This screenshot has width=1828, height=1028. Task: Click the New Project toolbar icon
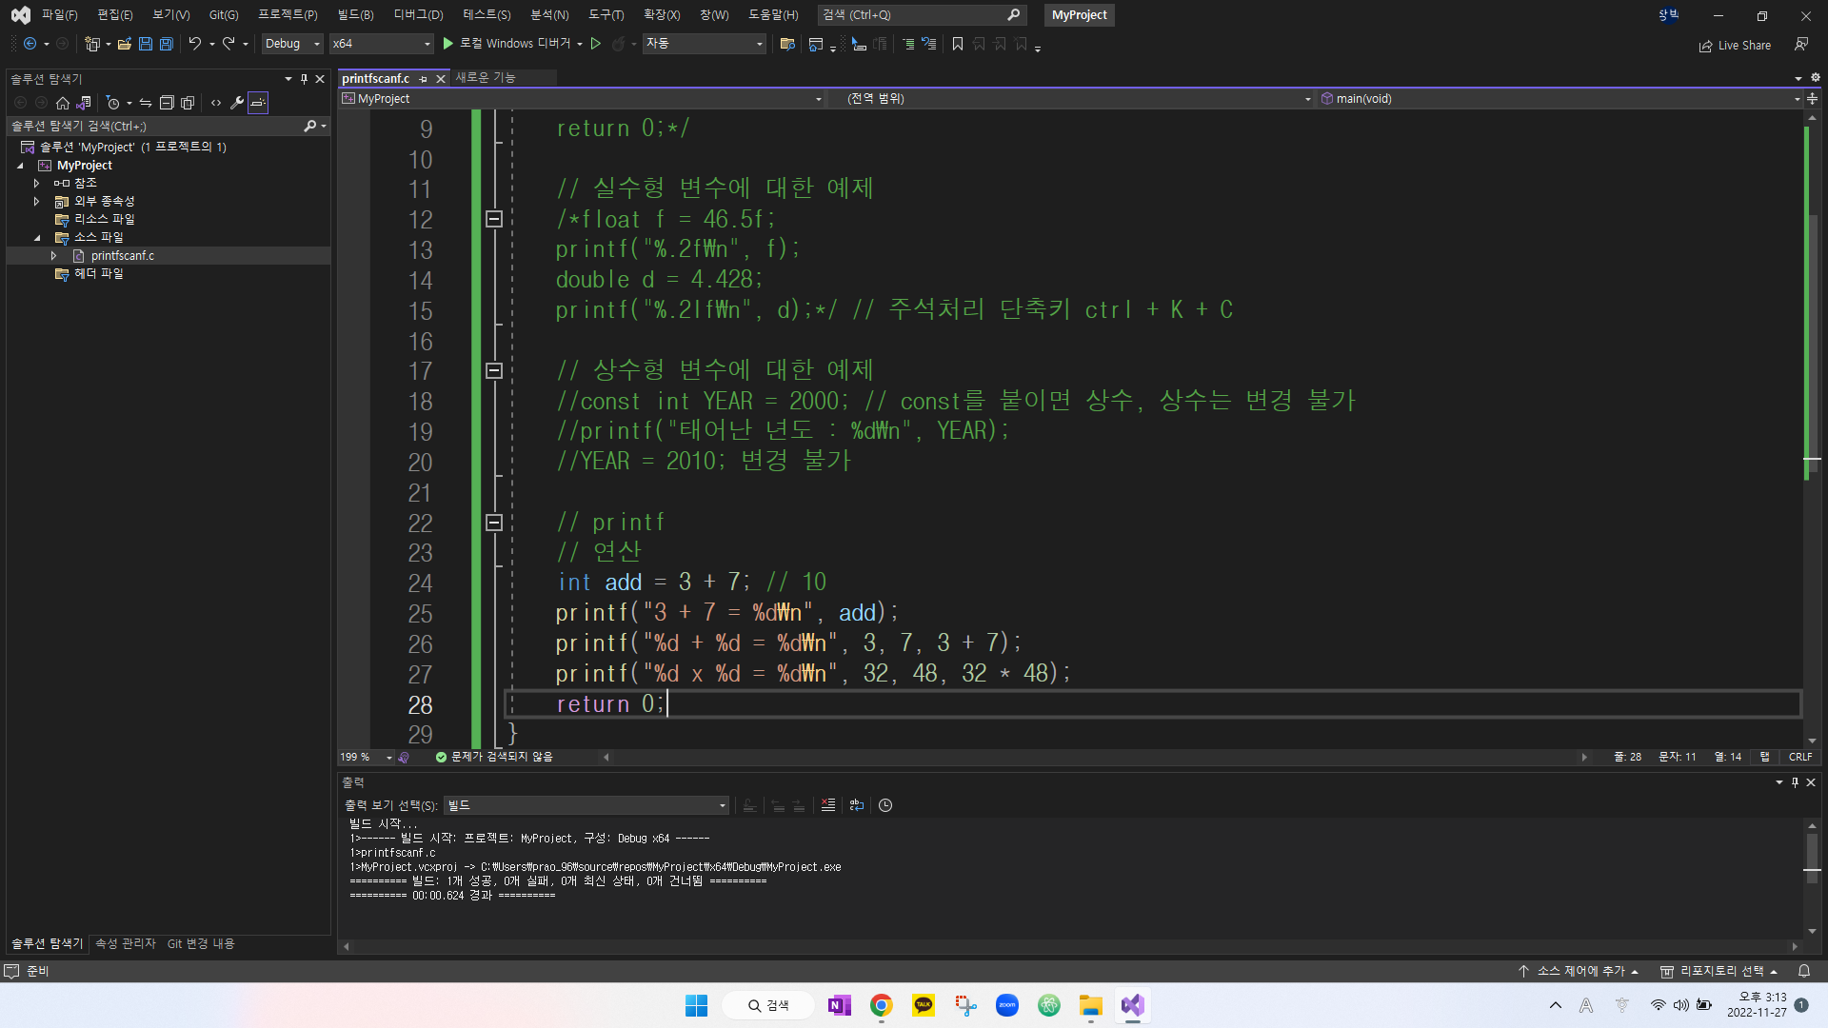(x=92, y=44)
